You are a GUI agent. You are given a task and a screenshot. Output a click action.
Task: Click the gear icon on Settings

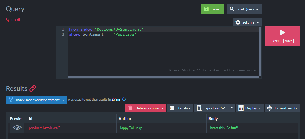[238, 22]
